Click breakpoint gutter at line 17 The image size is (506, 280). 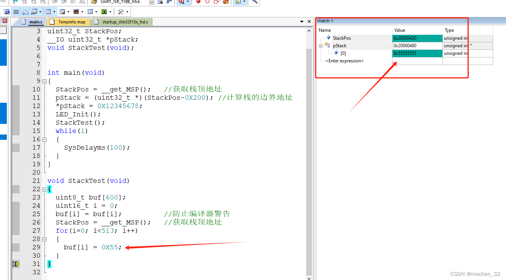point(16,148)
